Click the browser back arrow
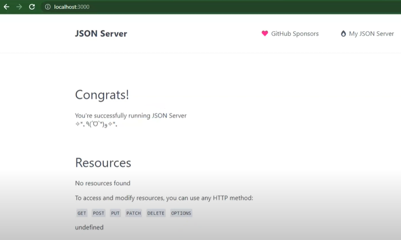 pos(7,7)
